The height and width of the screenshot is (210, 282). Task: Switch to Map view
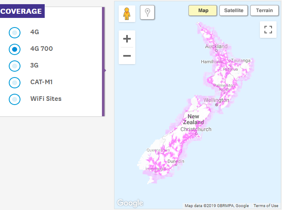tap(203, 10)
